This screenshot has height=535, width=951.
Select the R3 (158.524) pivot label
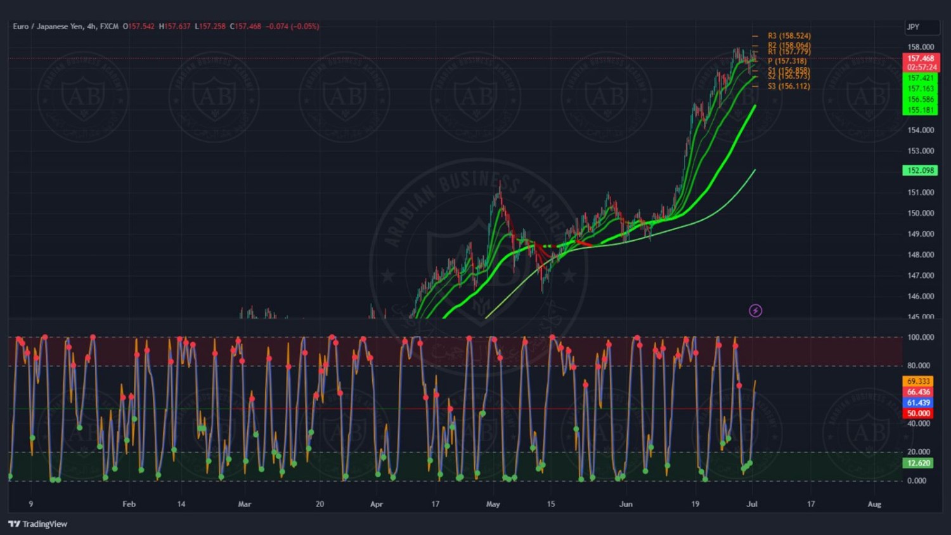[x=789, y=36]
